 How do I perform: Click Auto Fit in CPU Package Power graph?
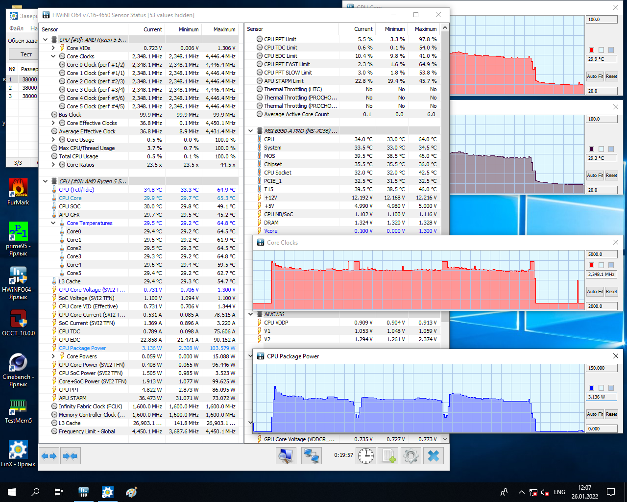(595, 414)
